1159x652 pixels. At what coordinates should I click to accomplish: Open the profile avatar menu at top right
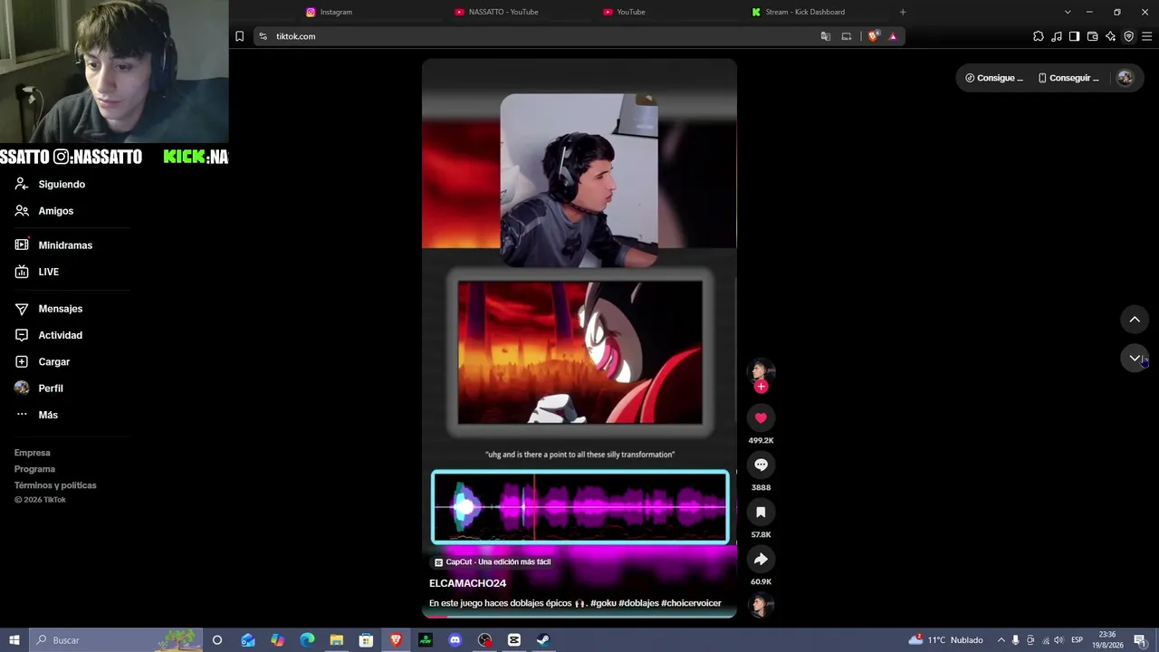(1125, 78)
